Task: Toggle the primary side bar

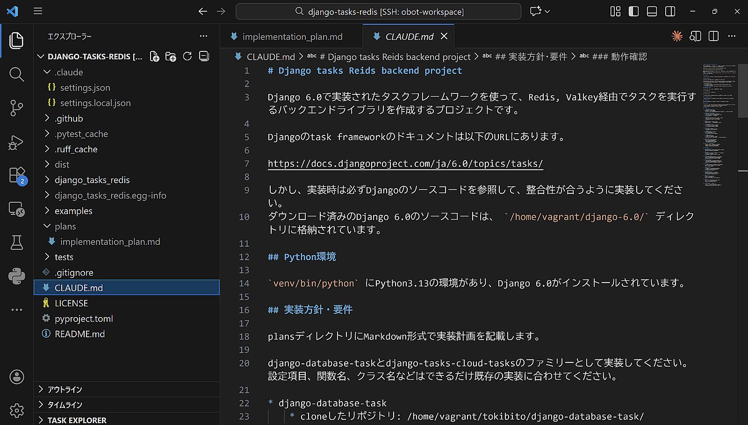Action: [633, 11]
